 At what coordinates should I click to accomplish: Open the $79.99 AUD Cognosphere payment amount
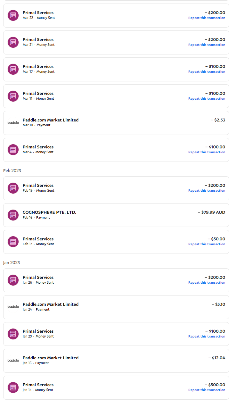tap(211, 212)
